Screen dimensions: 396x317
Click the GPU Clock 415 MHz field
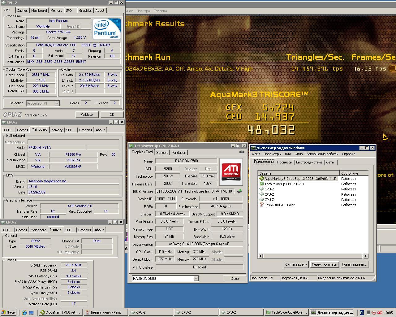[165, 252]
